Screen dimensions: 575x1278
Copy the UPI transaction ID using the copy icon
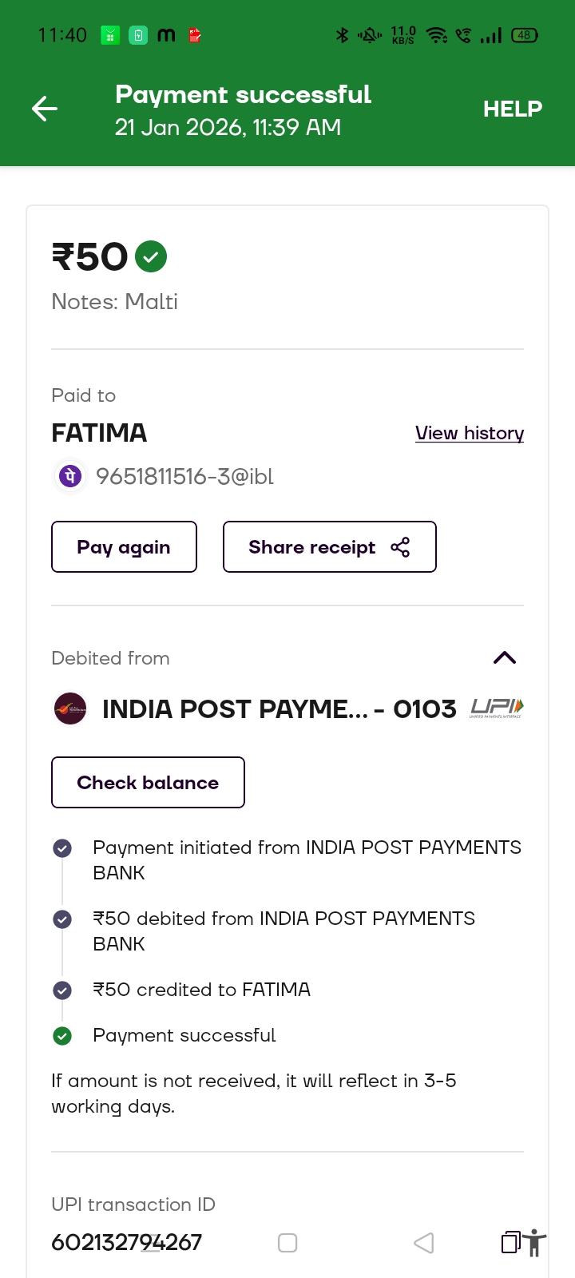510,1242
